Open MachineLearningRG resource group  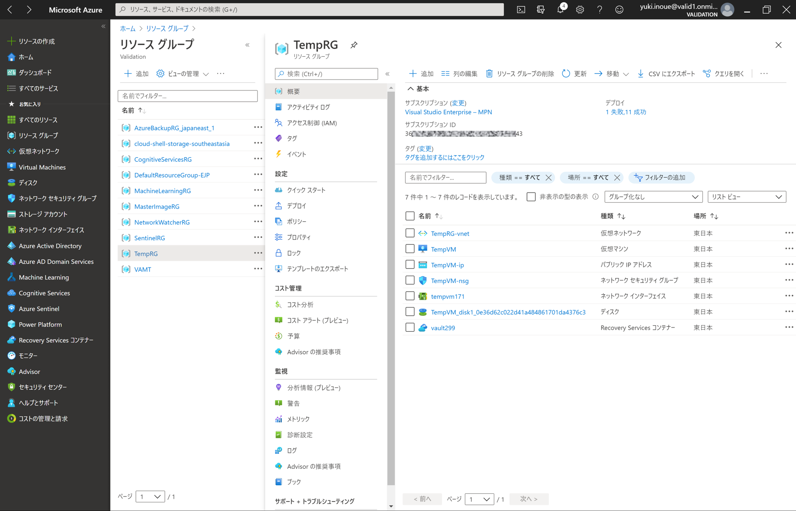pyautogui.click(x=162, y=191)
